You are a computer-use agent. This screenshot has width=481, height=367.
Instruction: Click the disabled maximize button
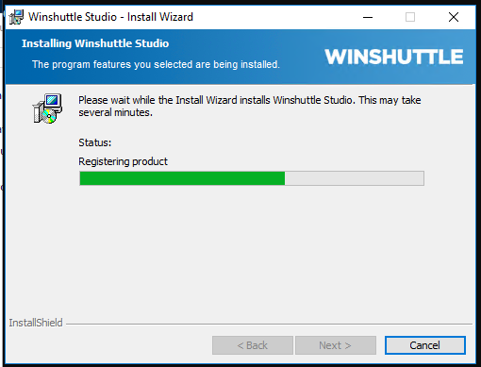click(410, 17)
